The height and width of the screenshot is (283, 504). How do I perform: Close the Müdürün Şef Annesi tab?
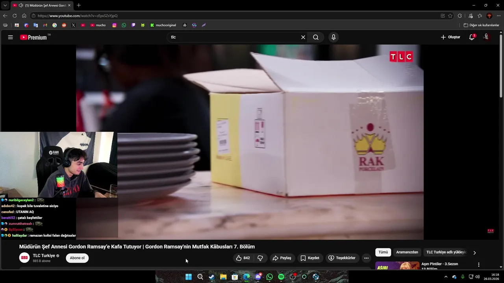[x=69, y=6]
